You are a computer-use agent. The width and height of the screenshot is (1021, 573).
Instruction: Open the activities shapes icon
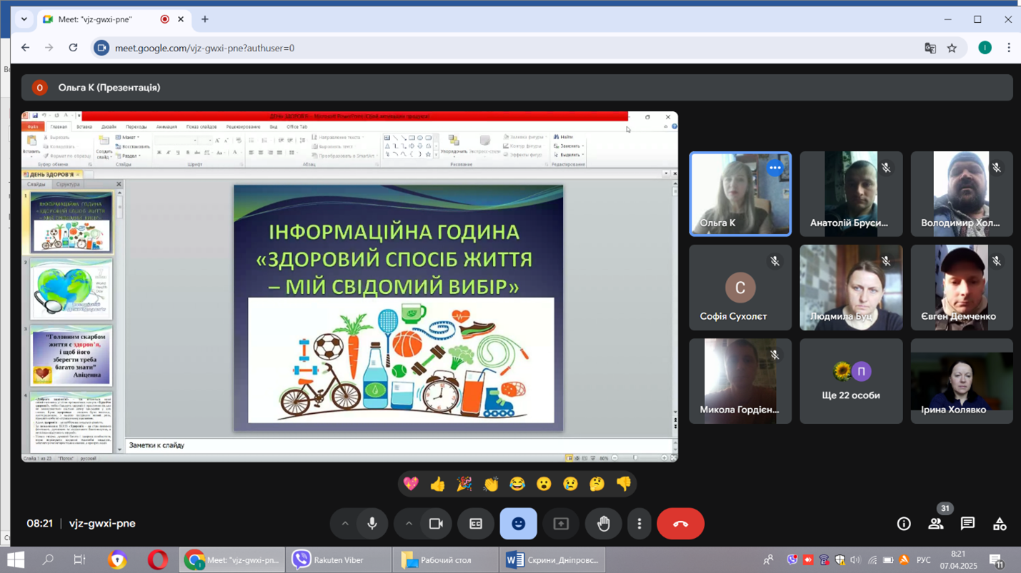point(1000,524)
